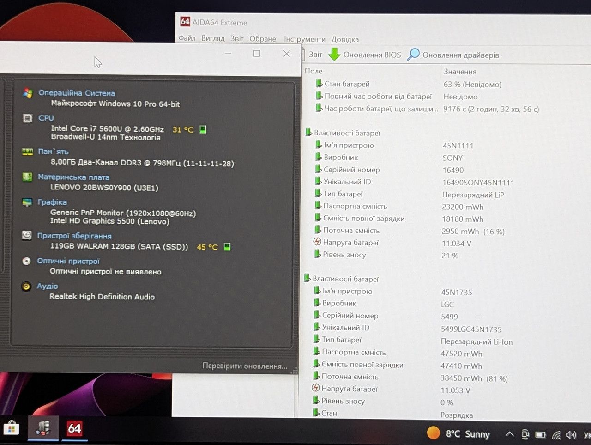Select the Перезарядний LiP battery type value
This screenshot has width=591, height=445.
point(473,195)
